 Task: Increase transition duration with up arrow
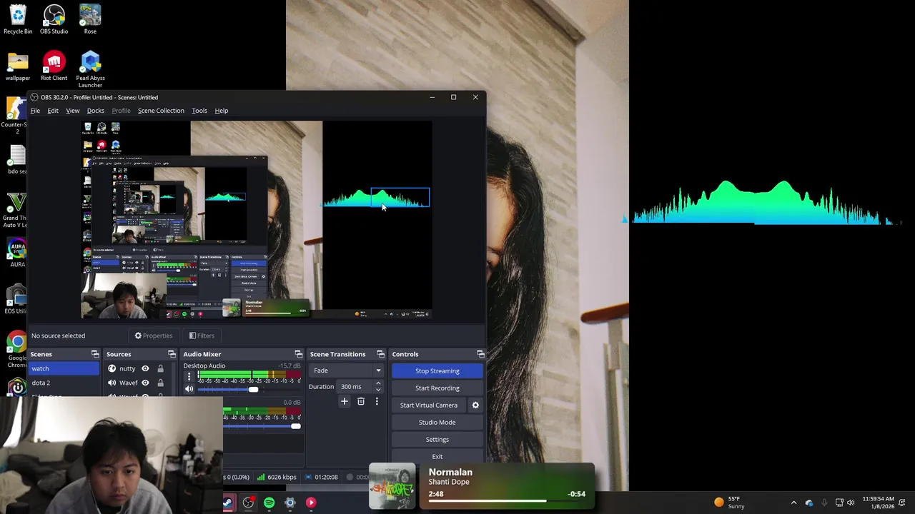click(x=378, y=384)
